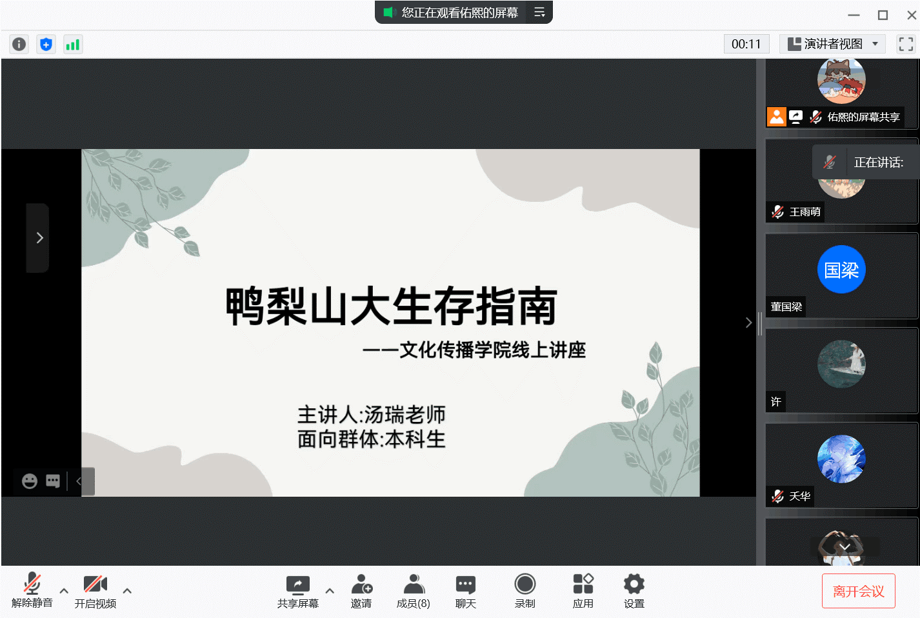920x618 pixels.
Task: Expand options arrow beside 共享屏幕
Action: coord(330,590)
